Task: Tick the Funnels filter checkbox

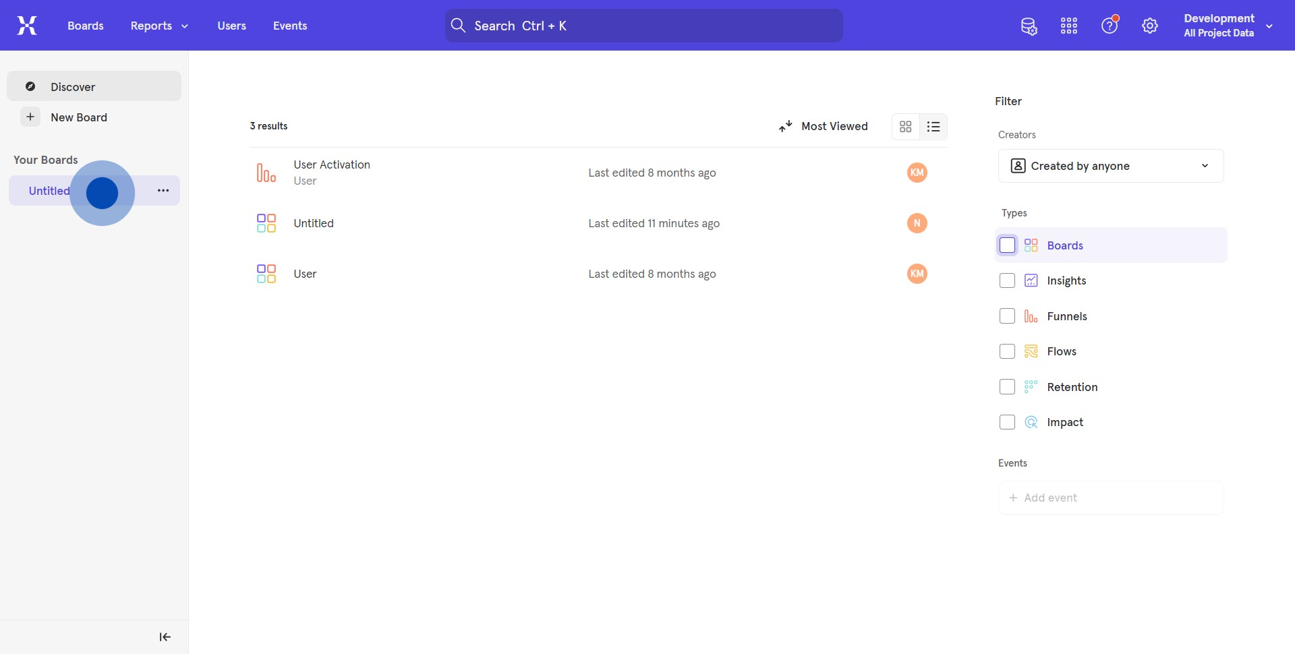Action: pos(1007,316)
